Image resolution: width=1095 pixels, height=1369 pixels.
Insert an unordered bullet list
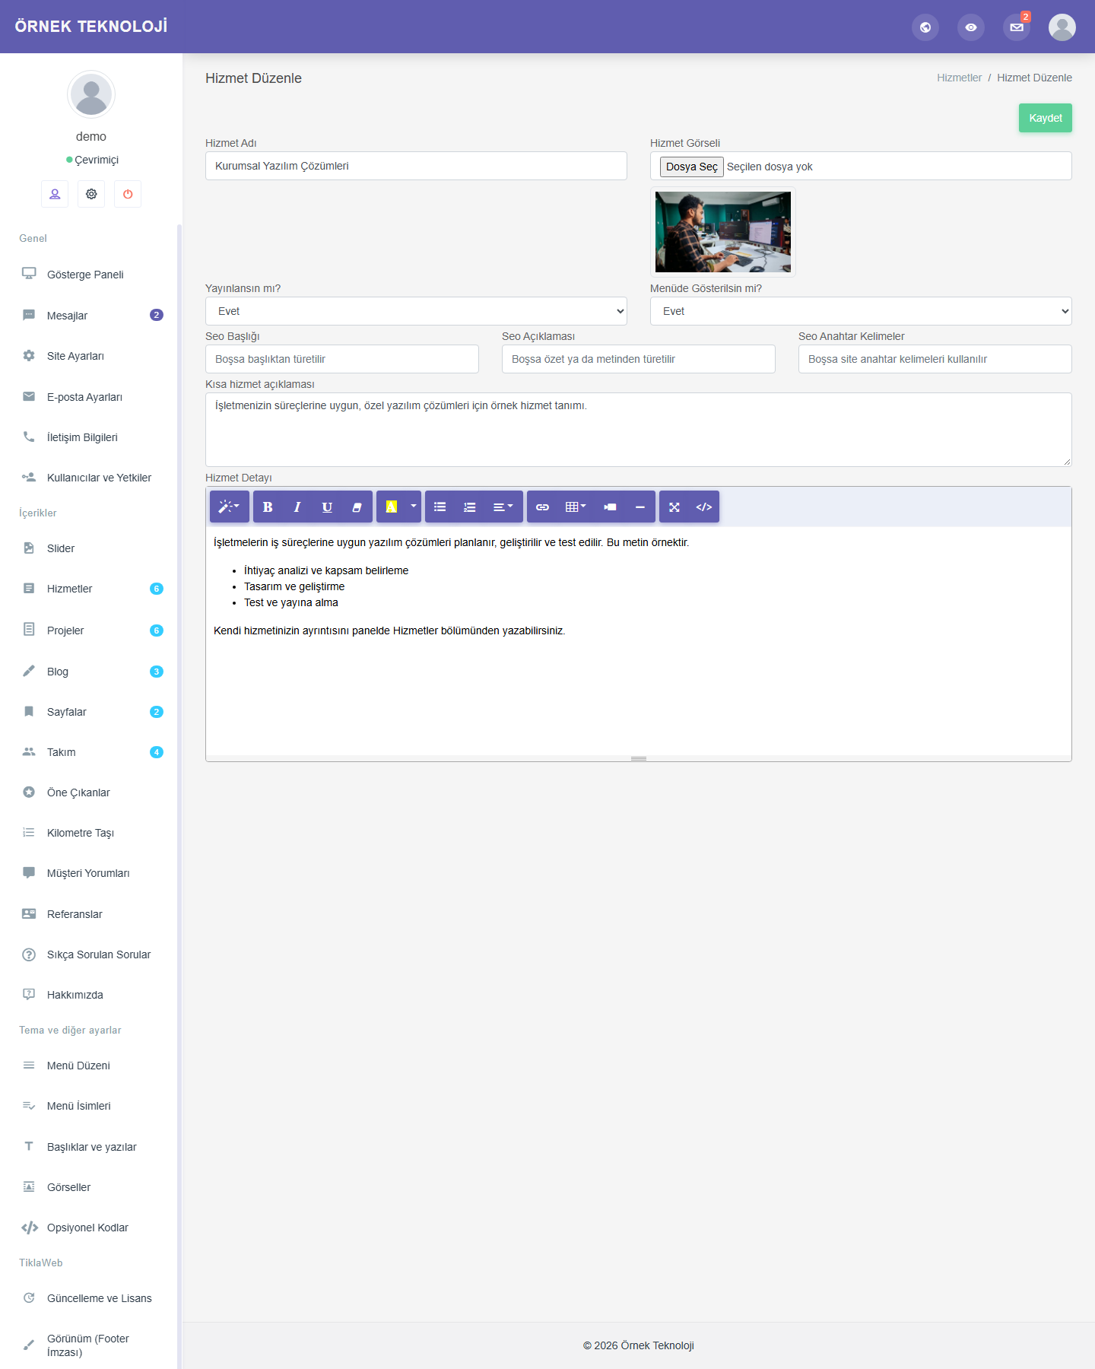(x=440, y=507)
